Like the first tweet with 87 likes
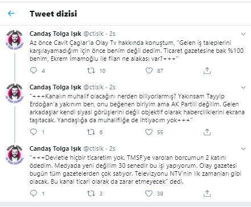The height and width of the screenshot is (207, 251). 149,71
